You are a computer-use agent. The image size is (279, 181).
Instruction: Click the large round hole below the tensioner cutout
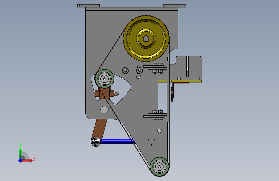[105, 110]
